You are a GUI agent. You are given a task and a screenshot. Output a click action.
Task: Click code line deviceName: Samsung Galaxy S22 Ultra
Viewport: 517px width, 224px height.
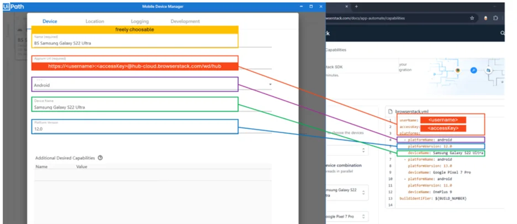(445, 153)
